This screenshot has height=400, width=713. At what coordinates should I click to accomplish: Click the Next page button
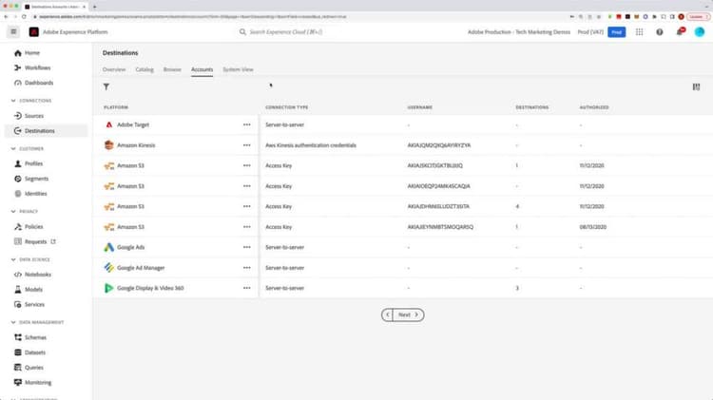click(408, 314)
